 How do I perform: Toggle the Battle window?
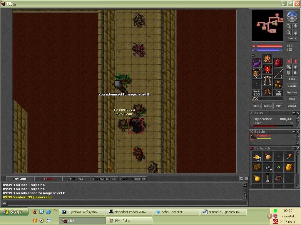[267, 106]
